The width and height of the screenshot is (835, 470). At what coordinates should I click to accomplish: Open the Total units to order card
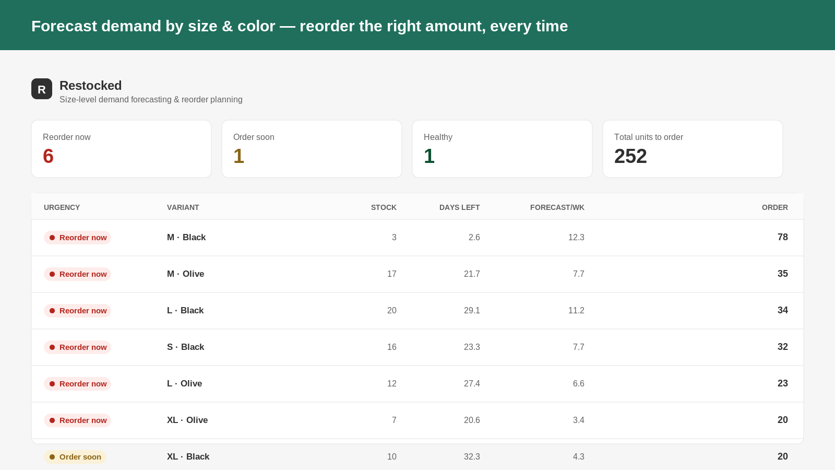pos(693,149)
